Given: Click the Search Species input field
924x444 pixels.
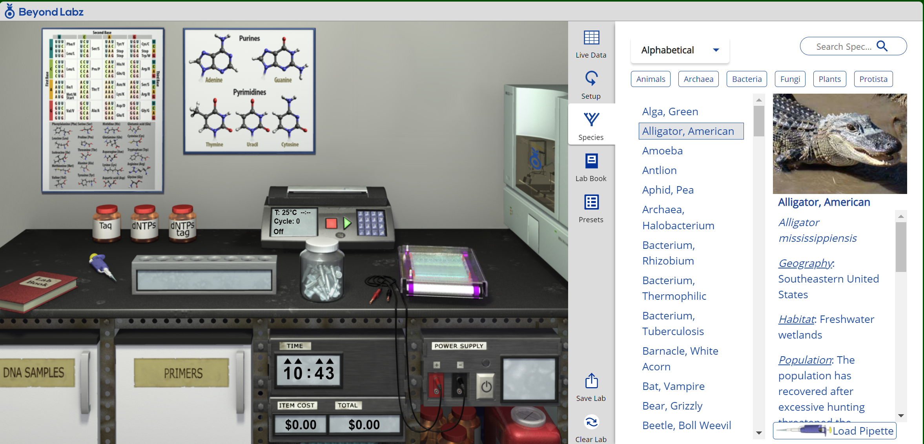Looking at the screenshot, I should (844, 47).
